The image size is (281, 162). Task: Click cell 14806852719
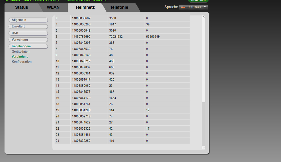(x=89, y=116)
